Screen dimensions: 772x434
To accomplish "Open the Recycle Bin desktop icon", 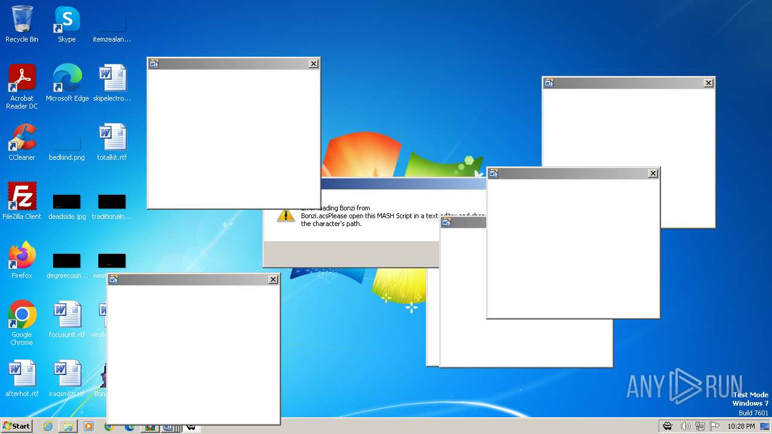I will [22, 24].
